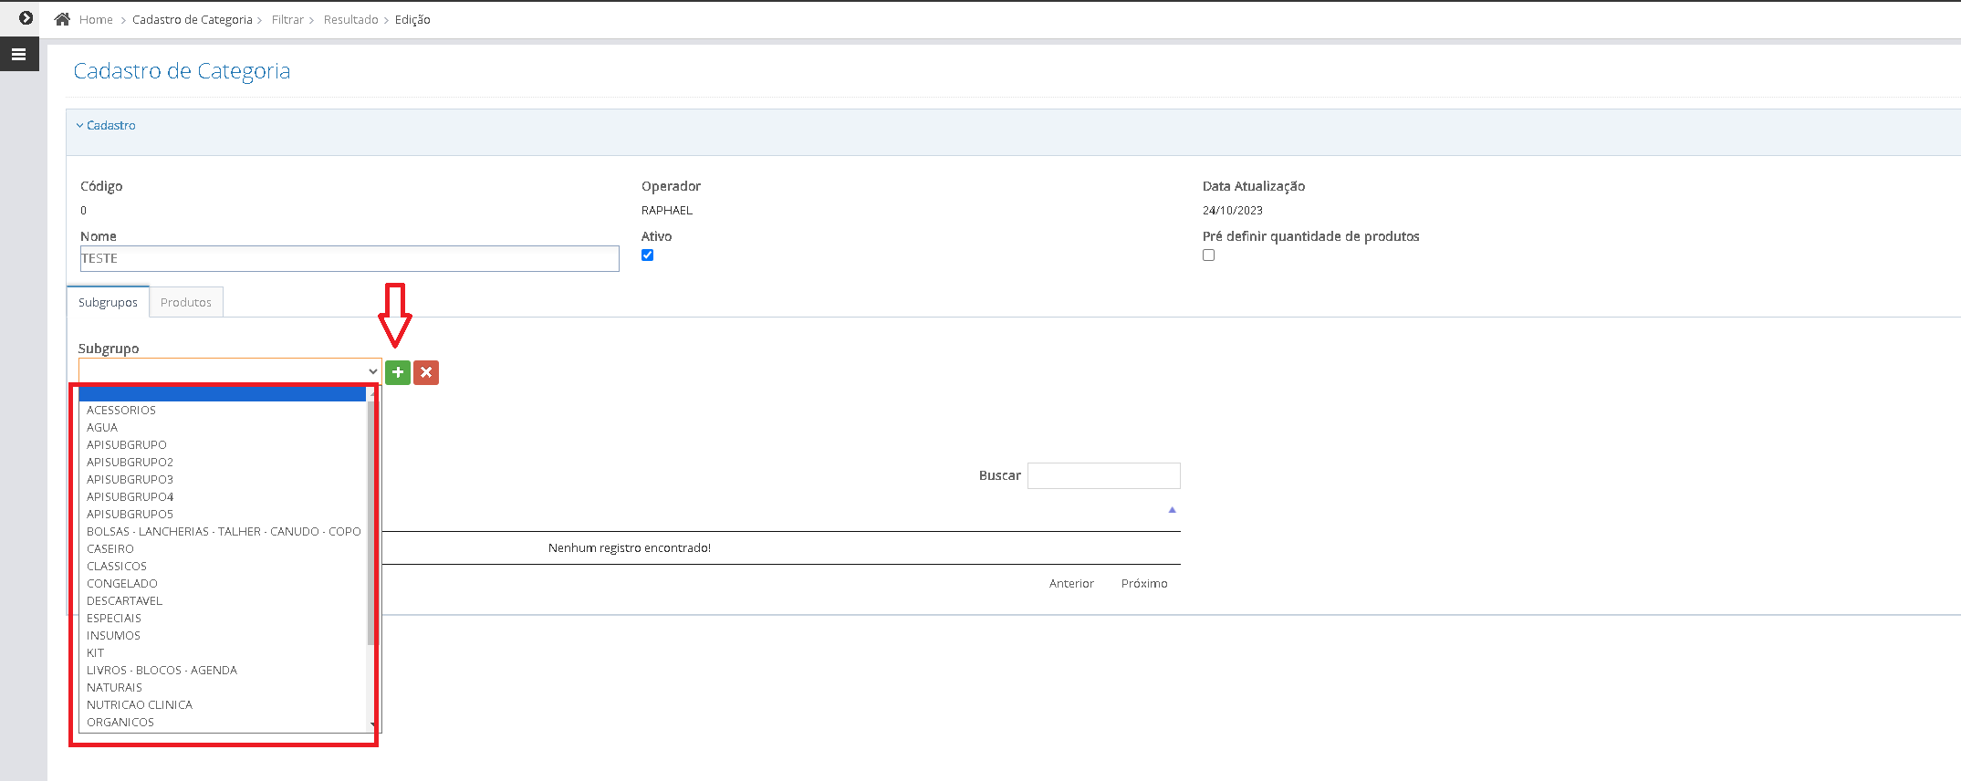Image resolution: width=1961 pixels, height=781 pixels.
Task: Click the Buscar search field
Action: (1103, 475)
